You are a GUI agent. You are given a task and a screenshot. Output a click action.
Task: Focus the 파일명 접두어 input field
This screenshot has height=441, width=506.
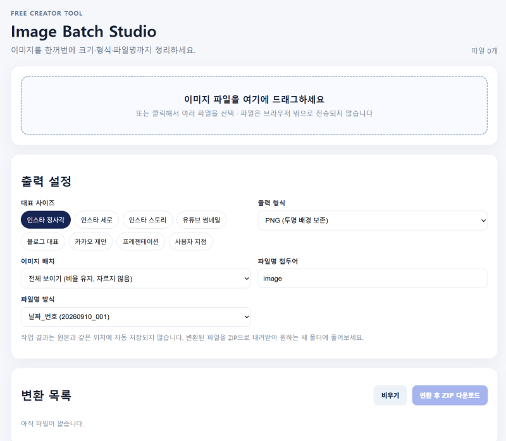tap(373, 279)
